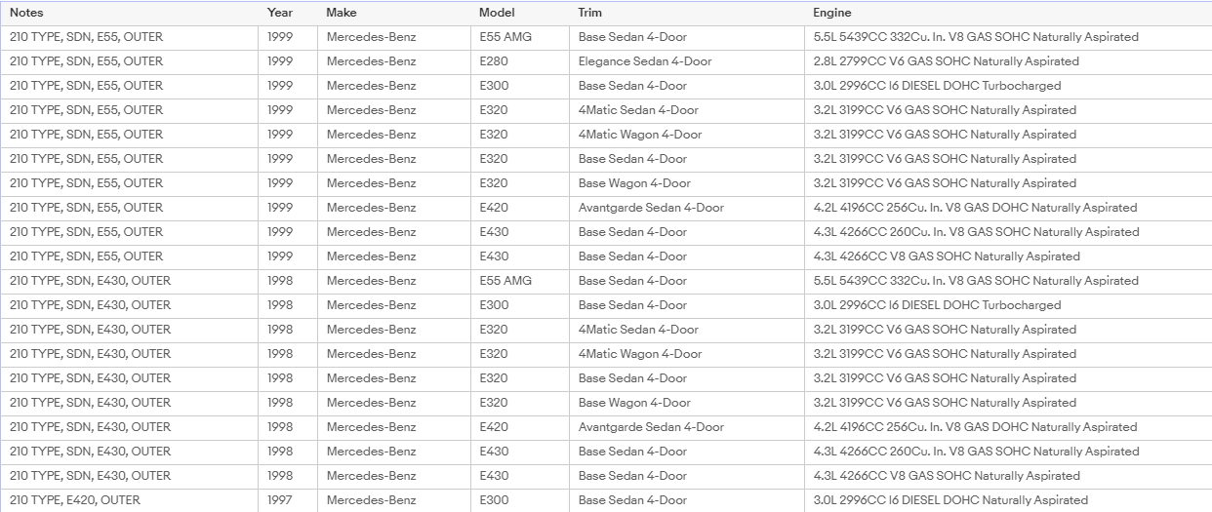Select the first 210 TYPE, SDN, E430 note

(129, 281)
